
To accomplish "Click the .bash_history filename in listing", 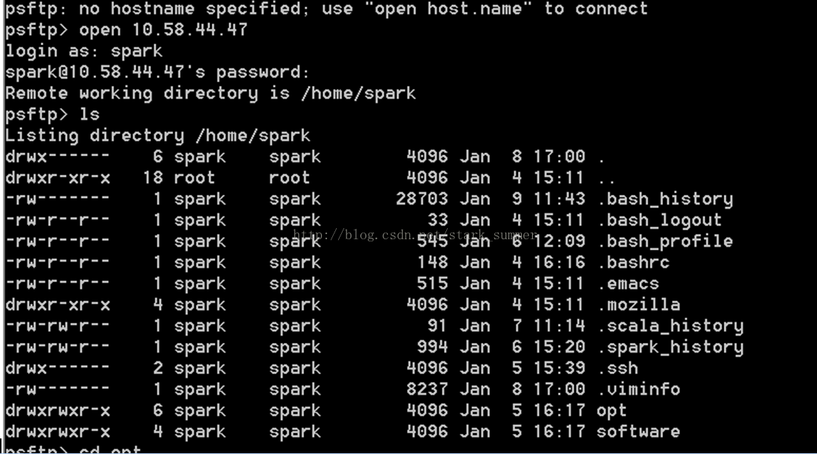I will (x=665, y=199).
